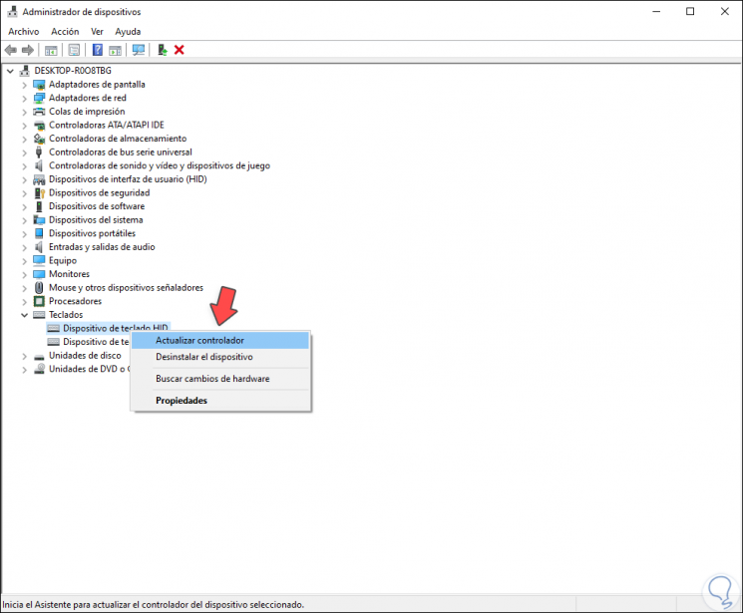Screen dimensions: 743x613
Task: Select Controladoras de bus serie universal label
Action: 121,153
